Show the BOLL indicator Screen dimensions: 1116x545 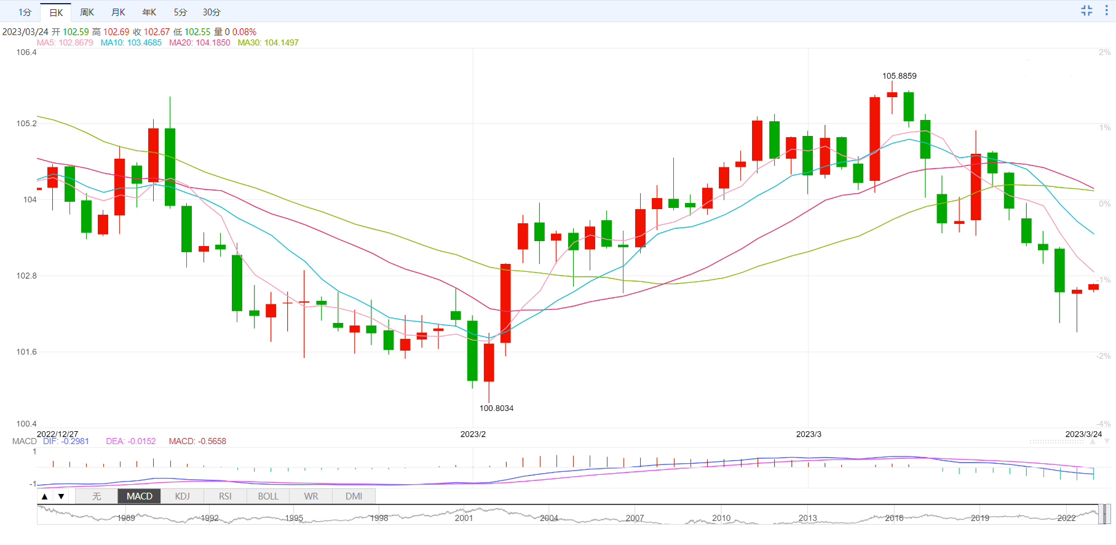click(268, 496)
